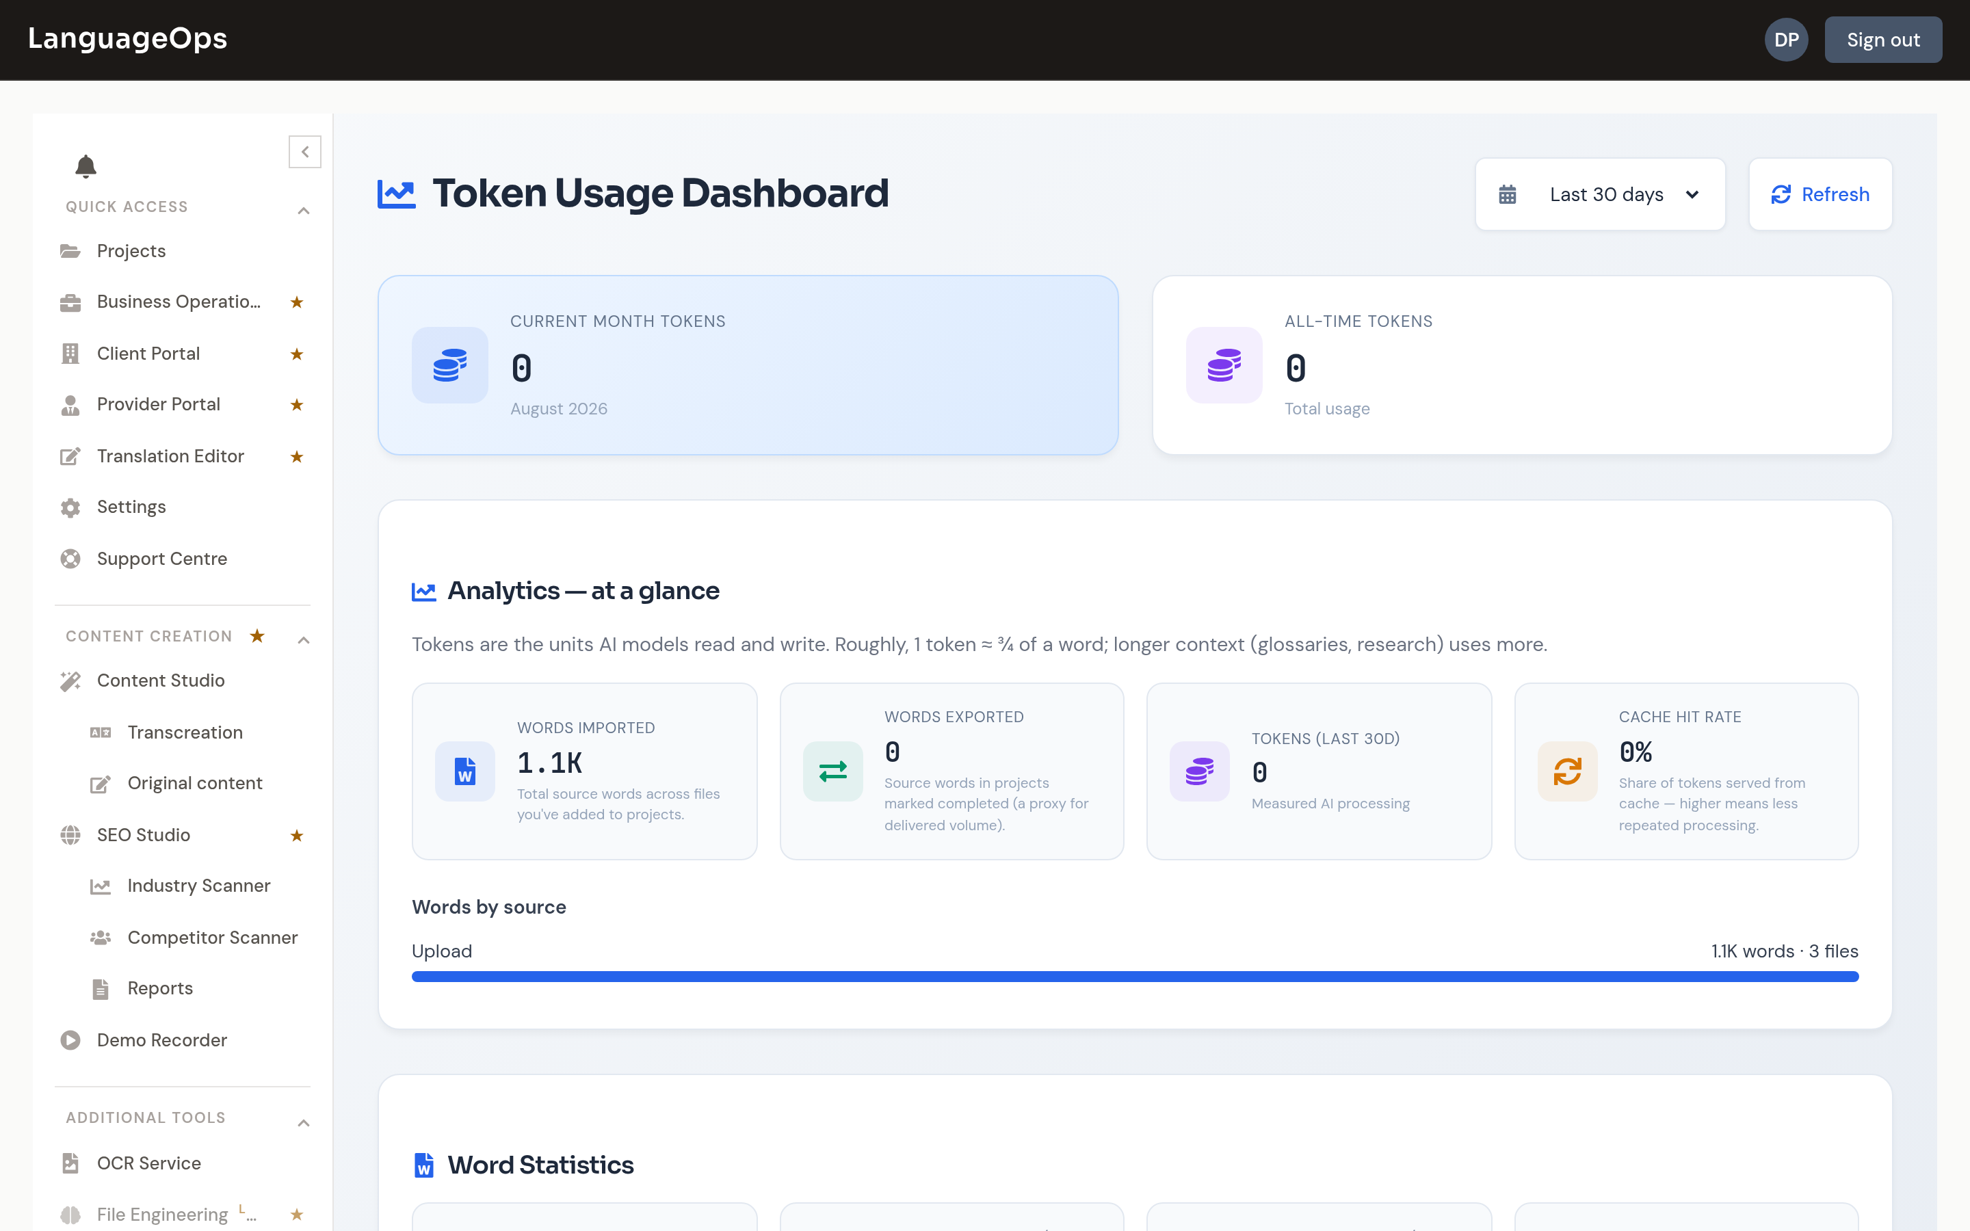The width and height of the screenshot is (1970, 1231).
Task: Click the Tokens (Last 30D) coins icon
Action: tap(1199, 771)
